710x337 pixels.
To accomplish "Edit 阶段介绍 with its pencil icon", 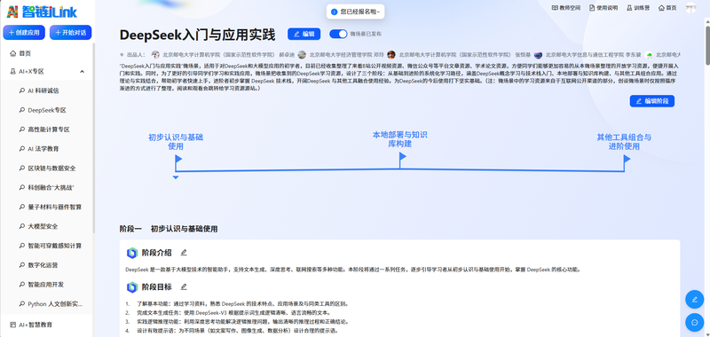I will click(x=184, y=253).
